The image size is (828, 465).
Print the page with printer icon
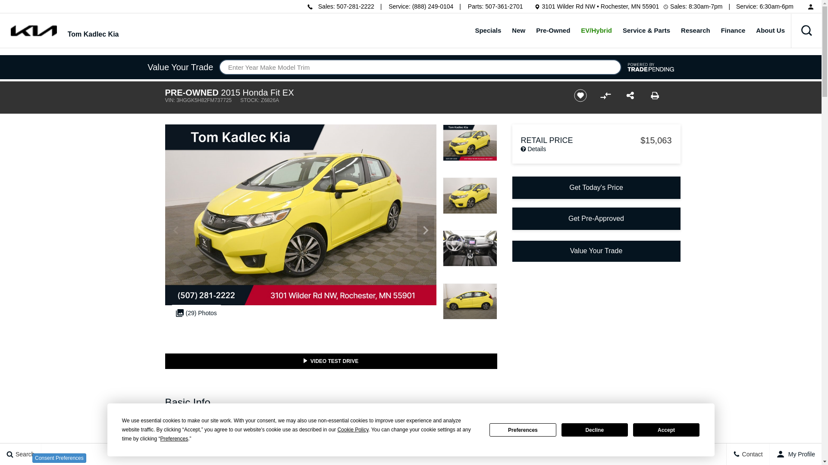click(x=655, y=96)
